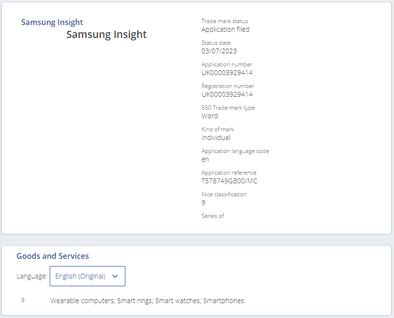
Task: Click the blue Samsung Insight heading
Action: [x=52, y=22]
